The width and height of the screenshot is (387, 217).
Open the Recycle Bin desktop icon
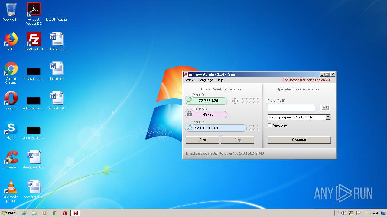11,12
